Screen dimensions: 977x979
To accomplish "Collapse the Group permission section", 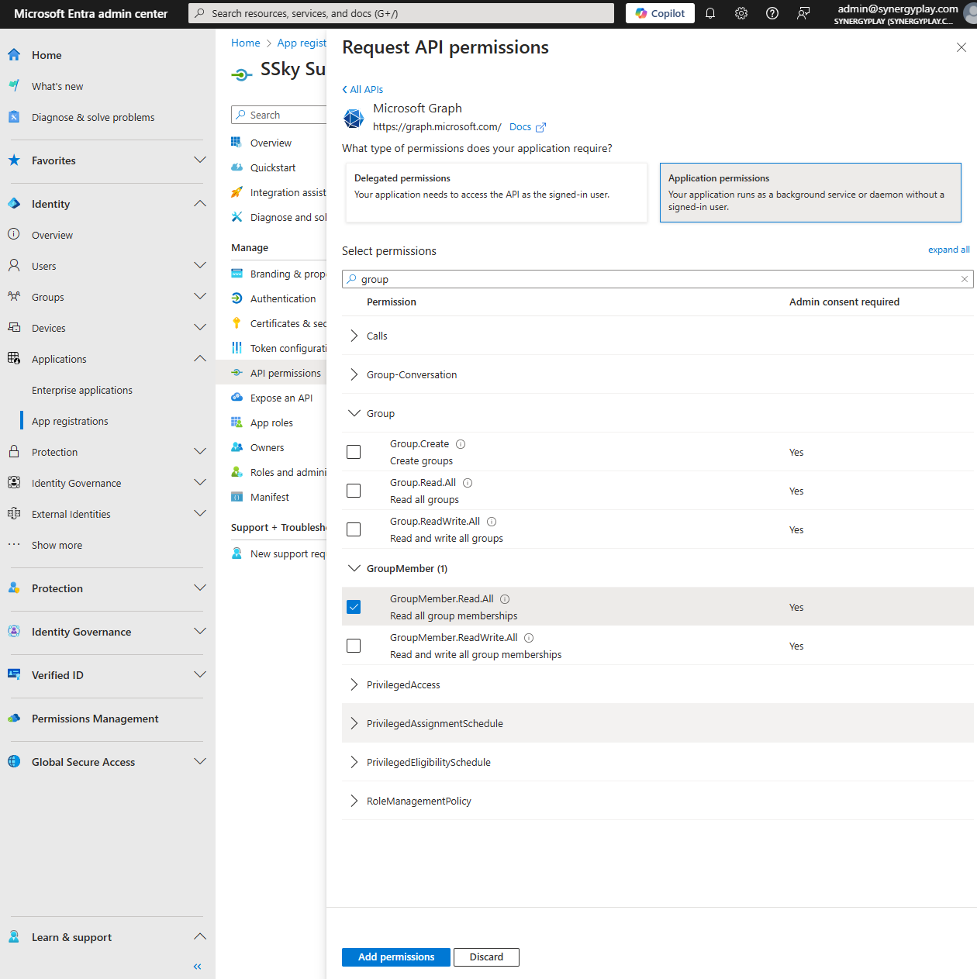I will tap(354, 413).
